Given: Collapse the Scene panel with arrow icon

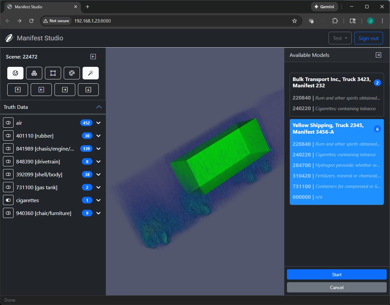Looking at the screenshot, I should click(93, 57).
